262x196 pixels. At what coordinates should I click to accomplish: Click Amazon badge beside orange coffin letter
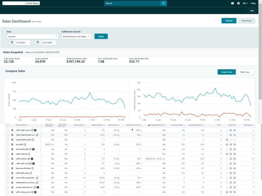[38, 187]
